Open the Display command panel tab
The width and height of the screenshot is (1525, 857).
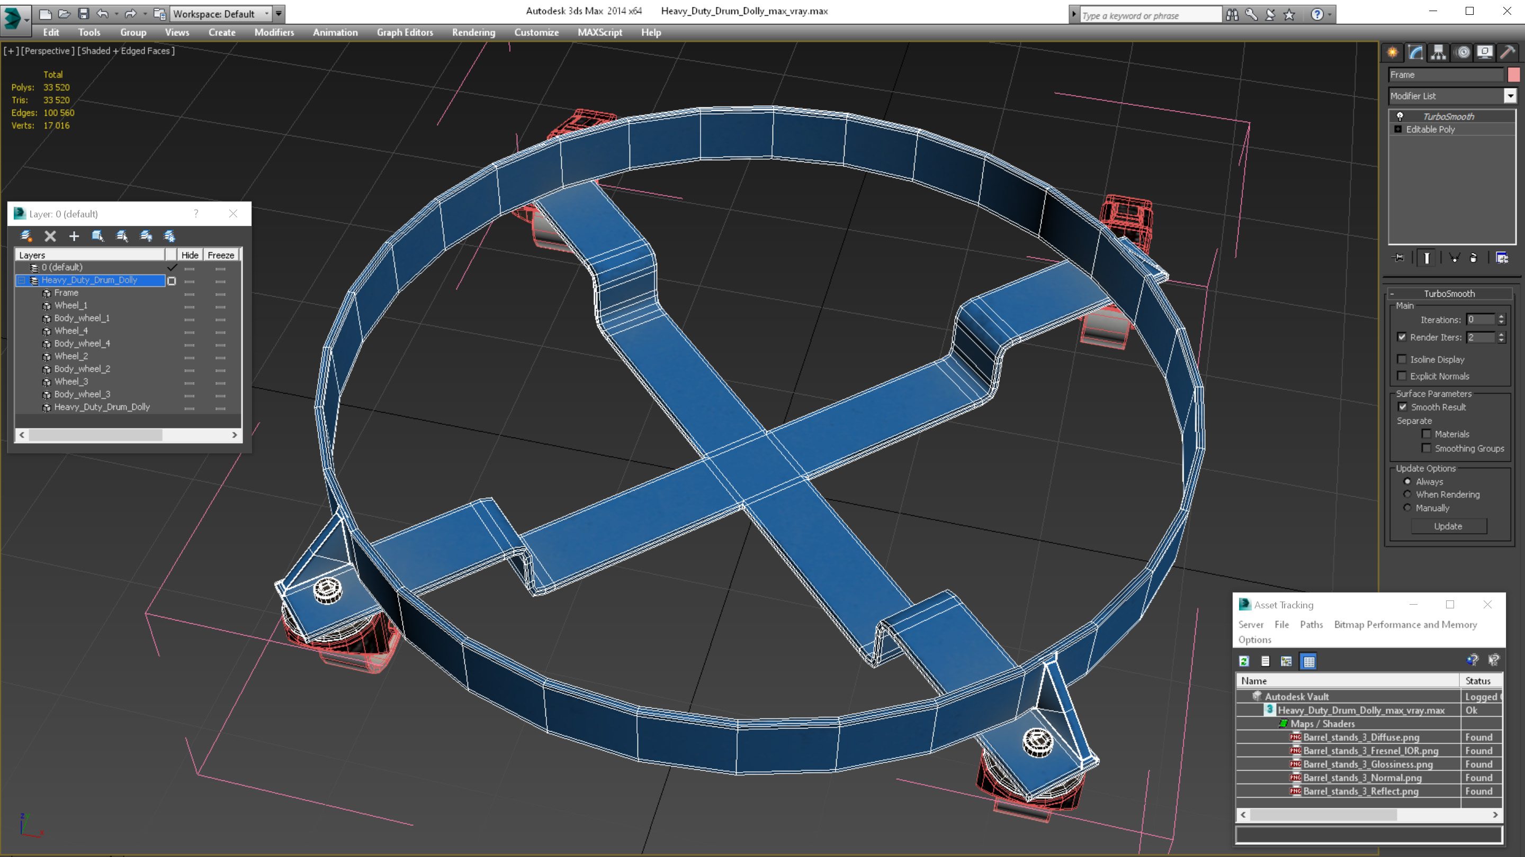tap(1485, 53)
